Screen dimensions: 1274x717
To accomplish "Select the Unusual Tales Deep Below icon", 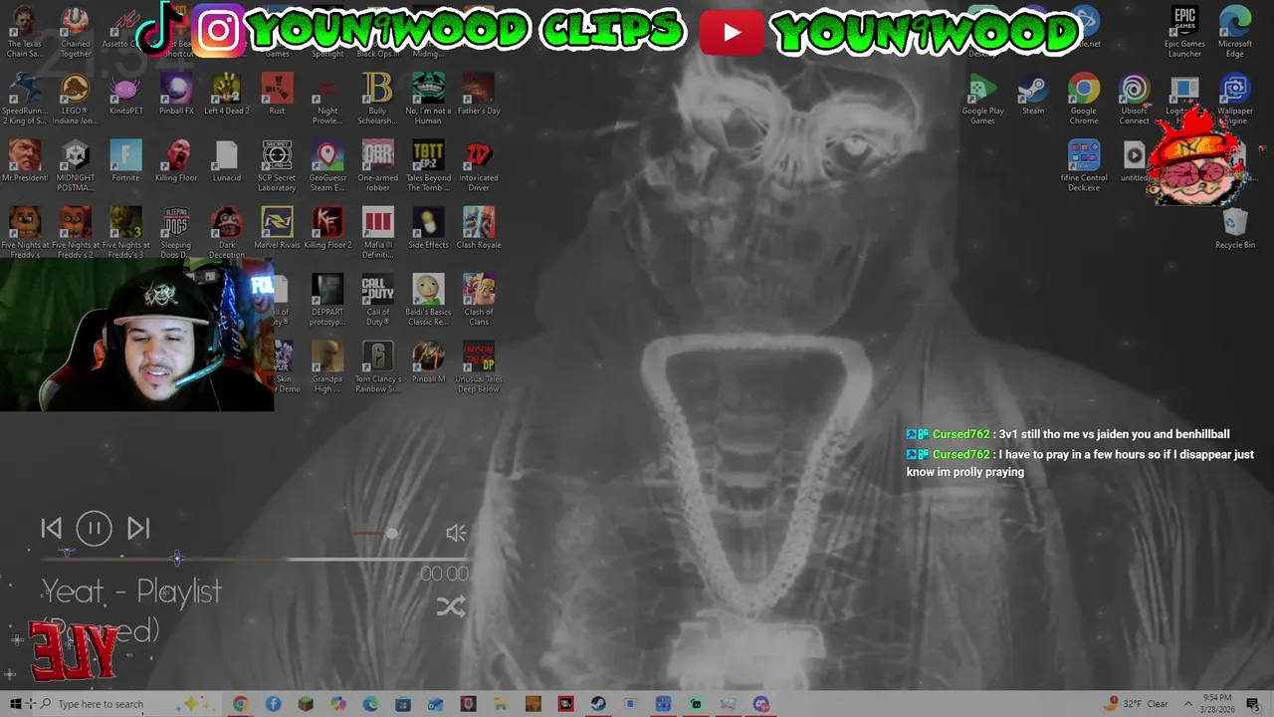I will 479,366.
